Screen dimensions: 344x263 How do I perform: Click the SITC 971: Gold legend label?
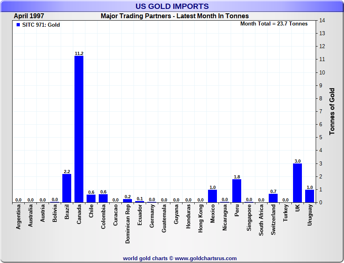[x=41, y=25]
